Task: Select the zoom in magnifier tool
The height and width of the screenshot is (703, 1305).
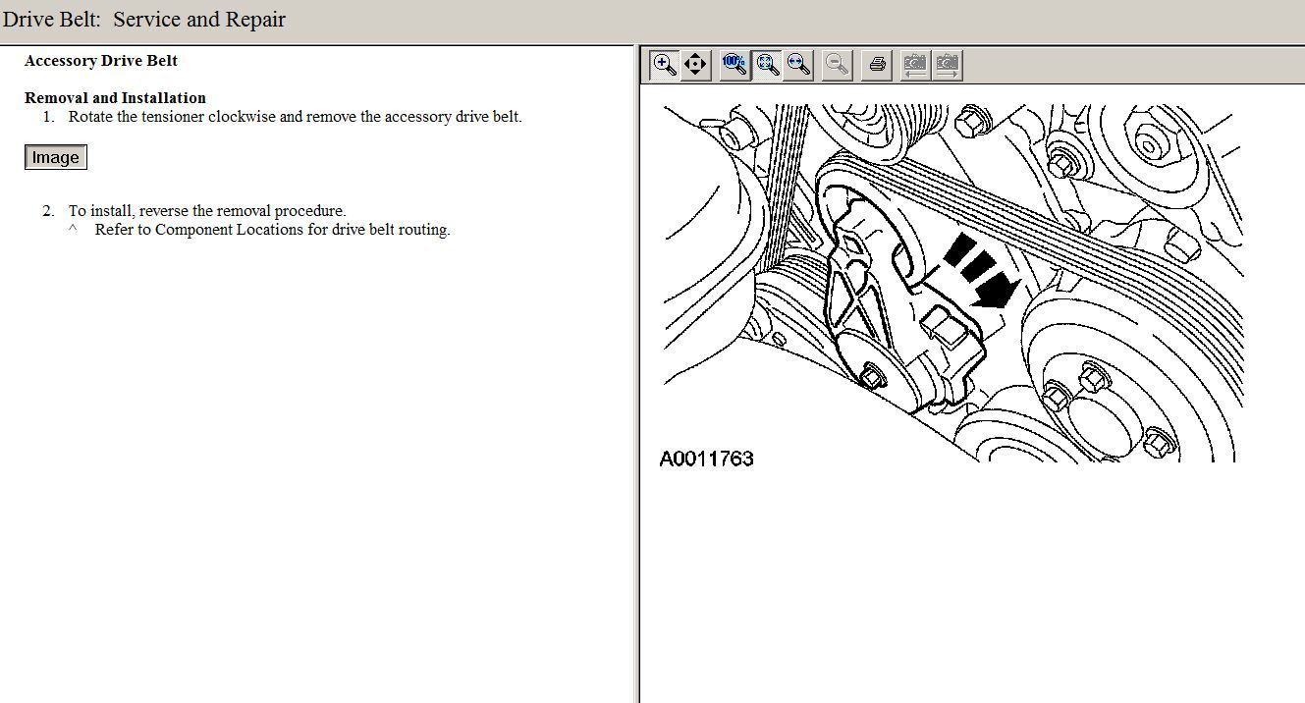Action: coord(665,65)
